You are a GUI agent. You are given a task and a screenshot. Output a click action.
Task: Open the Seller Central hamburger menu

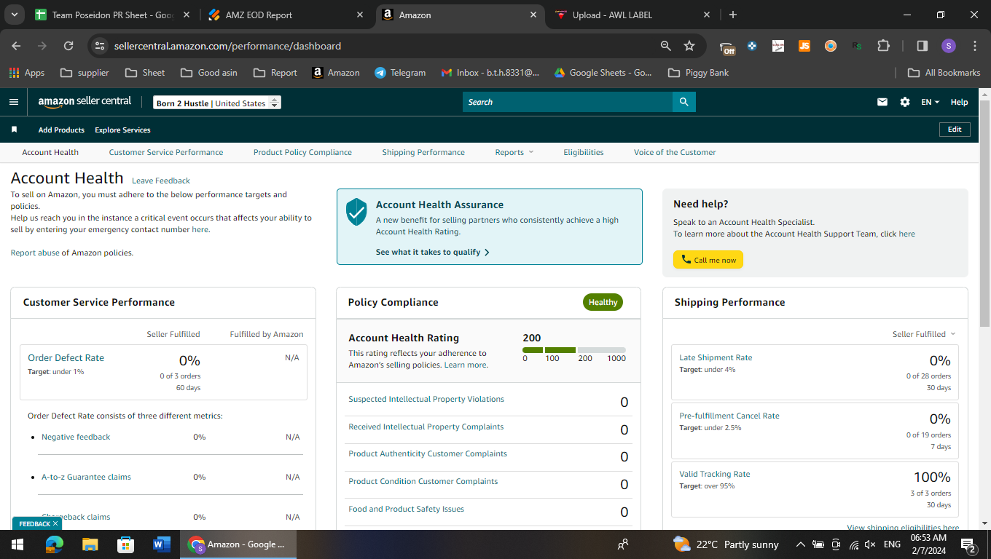click(13, 102)
